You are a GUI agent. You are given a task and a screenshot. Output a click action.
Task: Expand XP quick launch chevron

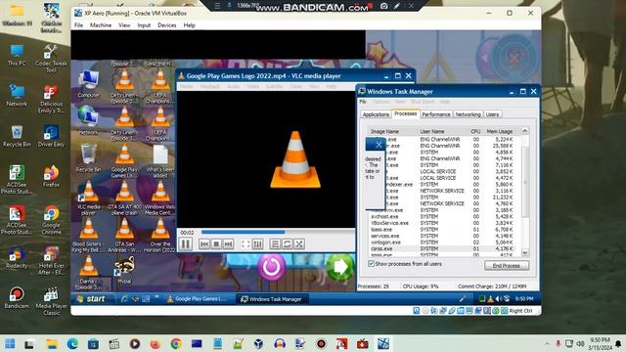pos(156,297)
